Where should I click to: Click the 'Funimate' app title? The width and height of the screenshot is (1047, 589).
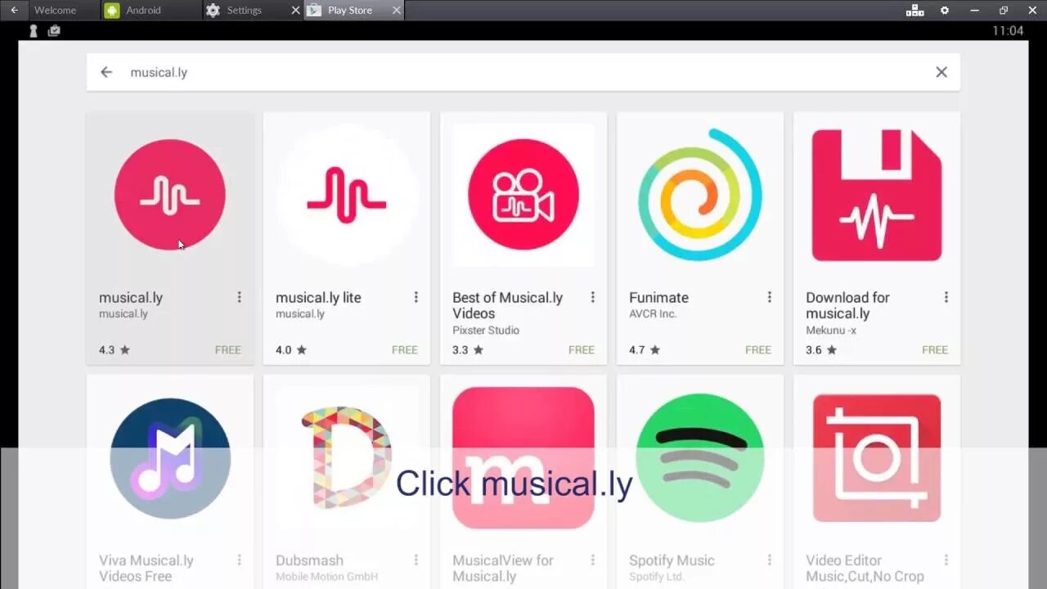click(x=658, y=298)
